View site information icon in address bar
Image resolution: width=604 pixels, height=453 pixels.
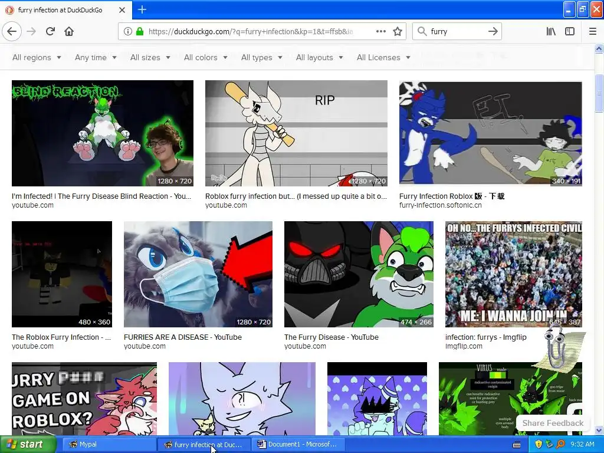pos(127,32)
